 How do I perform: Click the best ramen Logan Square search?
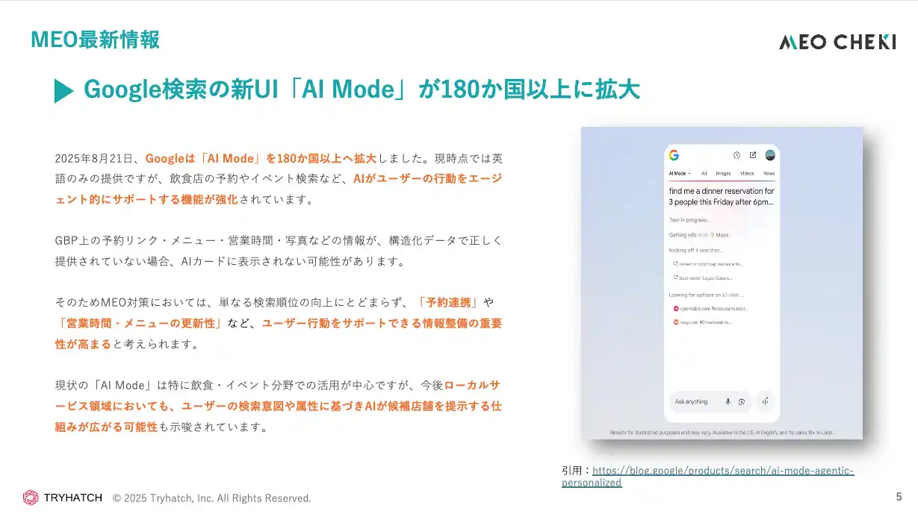[x=710, y=278]
